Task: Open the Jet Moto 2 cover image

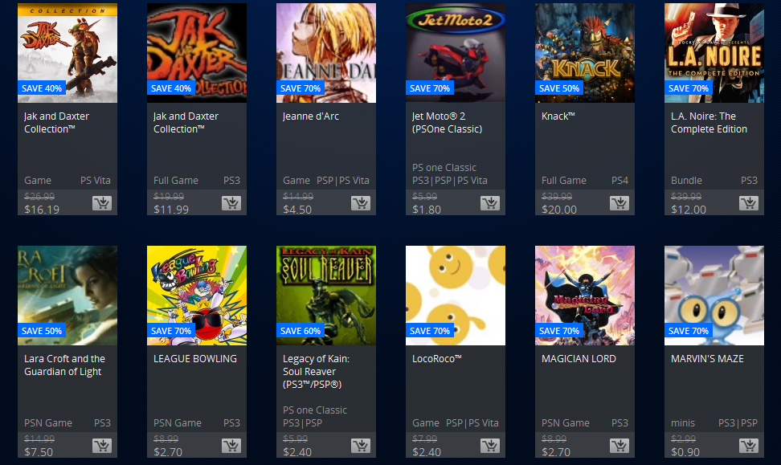Action: click(x=456, y=53)
